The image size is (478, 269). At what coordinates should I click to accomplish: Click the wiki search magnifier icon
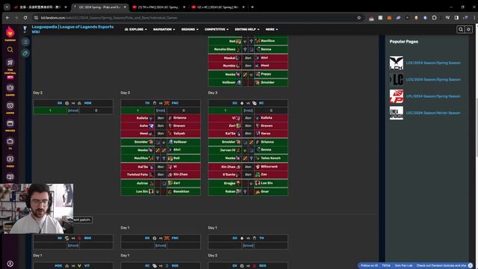pyautogui.click(x=461, y=29)
